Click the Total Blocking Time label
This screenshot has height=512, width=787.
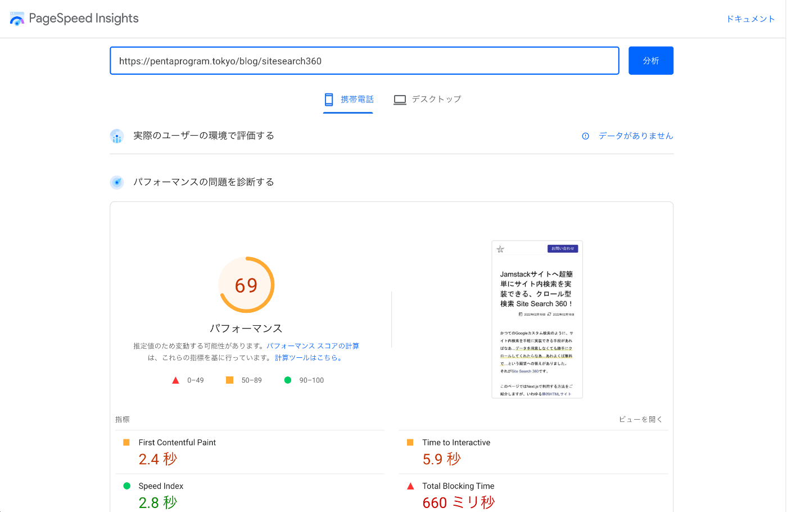pos(459,486)
